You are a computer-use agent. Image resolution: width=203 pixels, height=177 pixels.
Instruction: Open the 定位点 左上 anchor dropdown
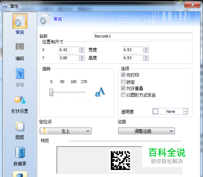coord(65,131)
